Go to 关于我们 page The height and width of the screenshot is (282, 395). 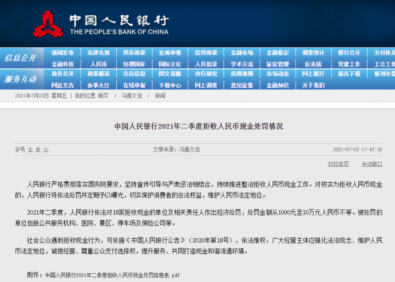313,86
